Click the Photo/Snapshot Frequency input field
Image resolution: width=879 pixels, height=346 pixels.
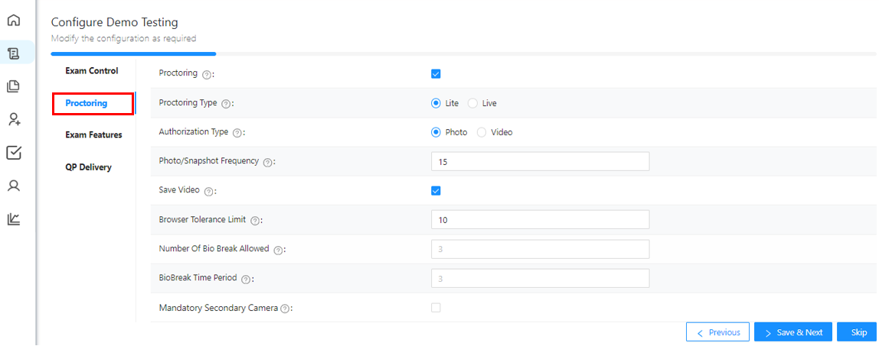pyautogui.click(x=541, y=161)
